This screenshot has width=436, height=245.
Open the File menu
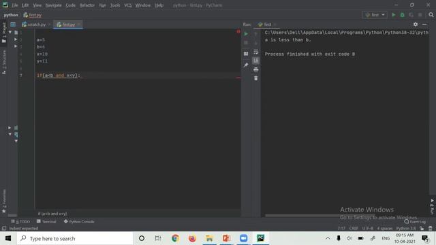(x=15, y=5)
